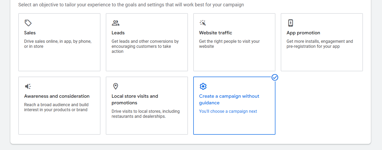382x150 pixels.
Task: Click the Sales card description text
Action: pos(58,44)
